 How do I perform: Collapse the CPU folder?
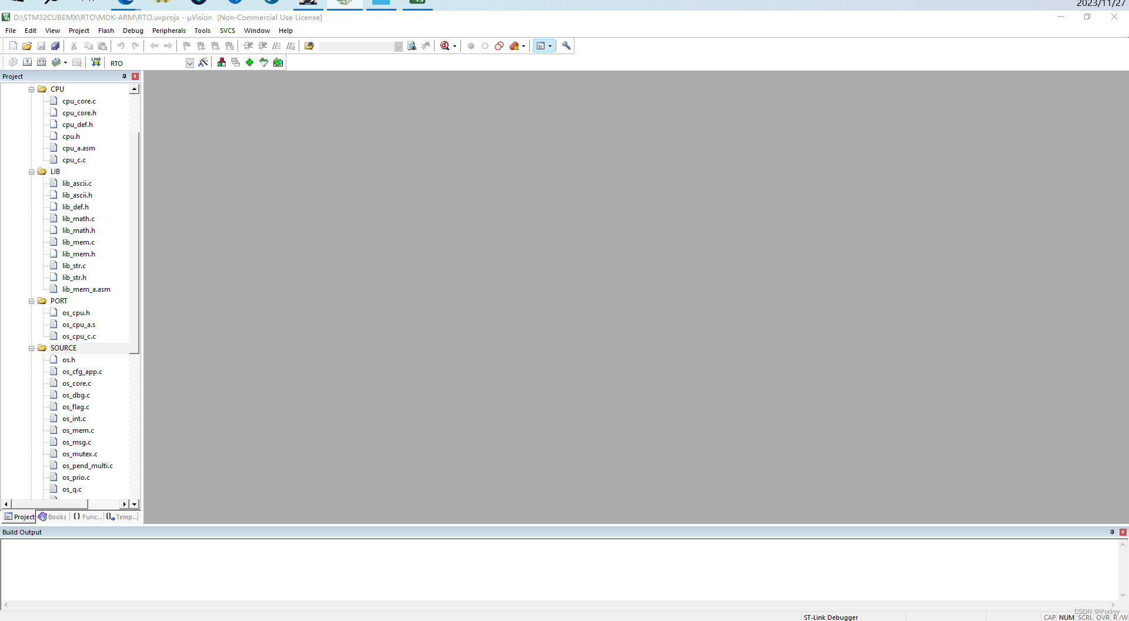(x=32, y=89)
